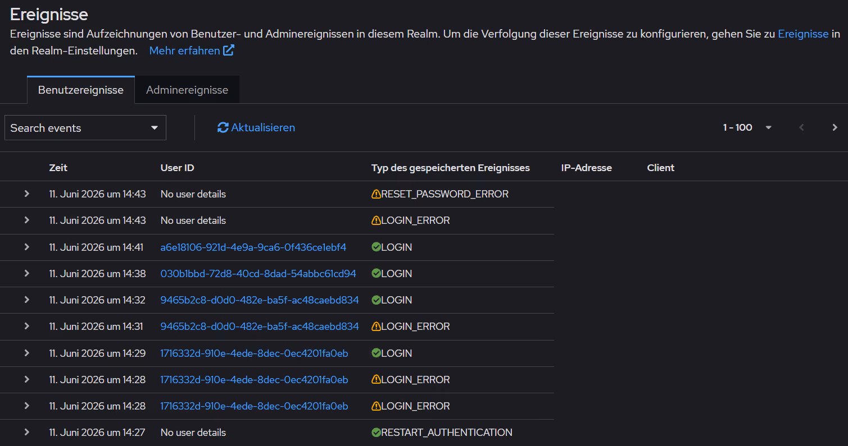This screenshot has height=446, width=848.
Task: Click the warning icon on the 14:43 LOGIN_ERROR row
Action: point(376,220)
